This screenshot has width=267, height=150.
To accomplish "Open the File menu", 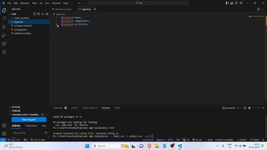I will pos(9,3).
